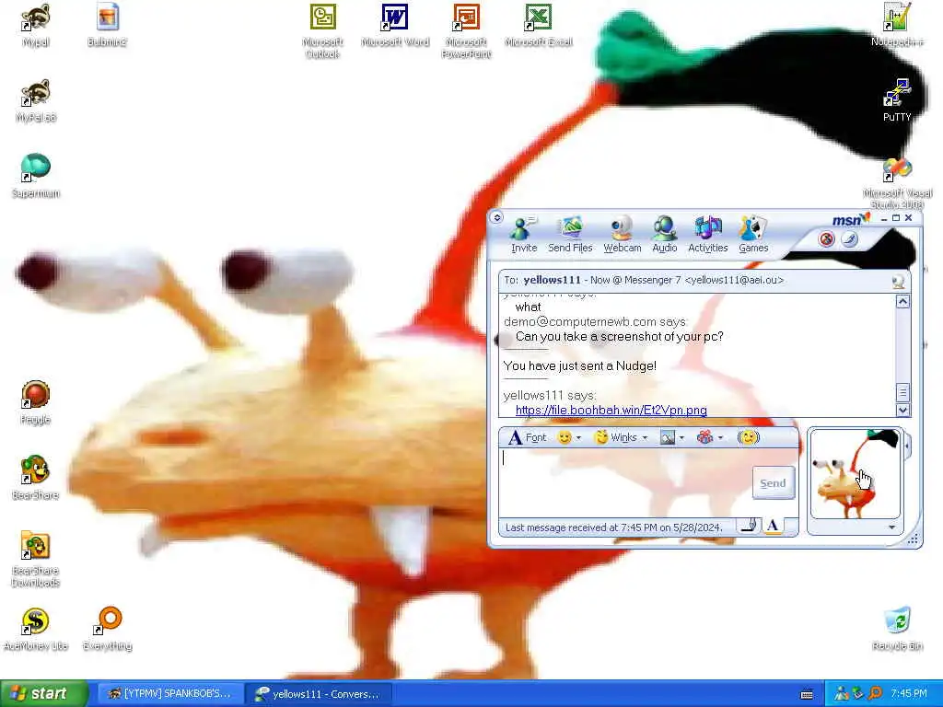Click the Winks button
Viewport: 943px width, 707px height.
tap(615, 437)
